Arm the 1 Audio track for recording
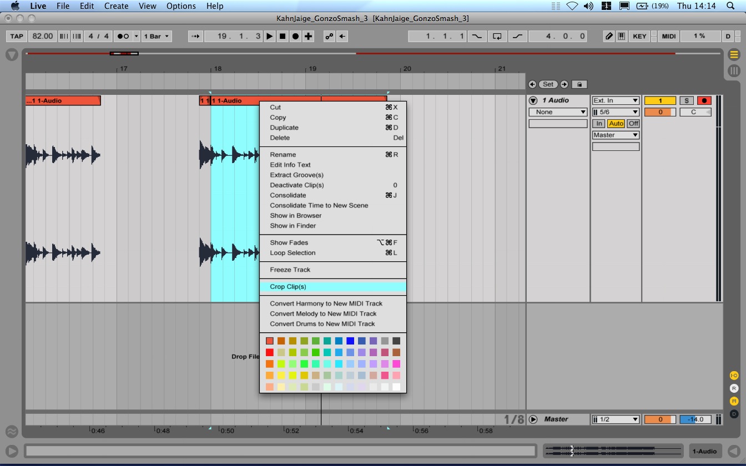746x466 pixels. (704, 100)
